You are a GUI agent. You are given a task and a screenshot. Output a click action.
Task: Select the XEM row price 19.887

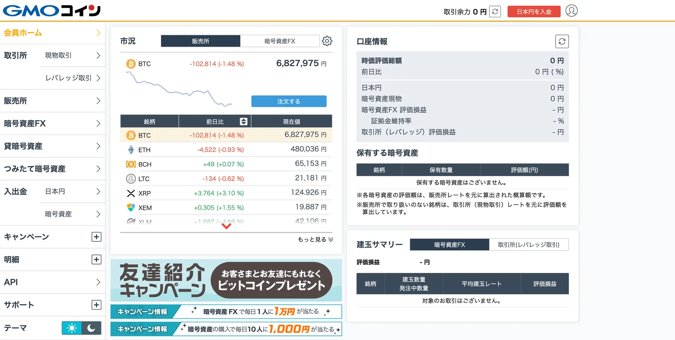click(x=310, y=207)
